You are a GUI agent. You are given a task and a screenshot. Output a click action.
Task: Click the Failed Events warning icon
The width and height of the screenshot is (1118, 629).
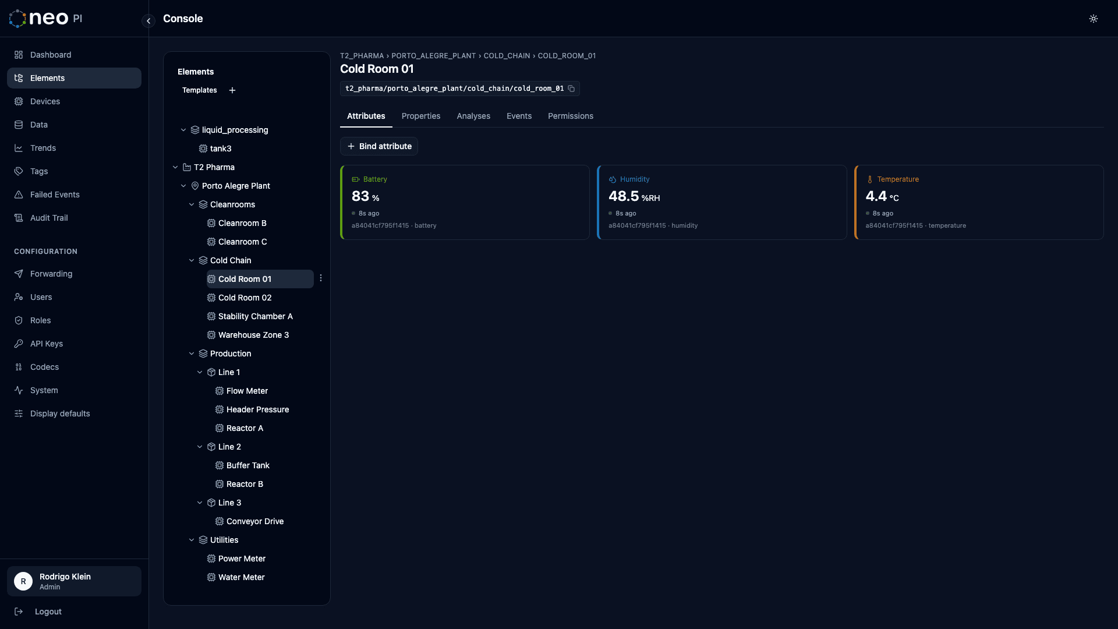pyautogui.click(x=19, y=195)
